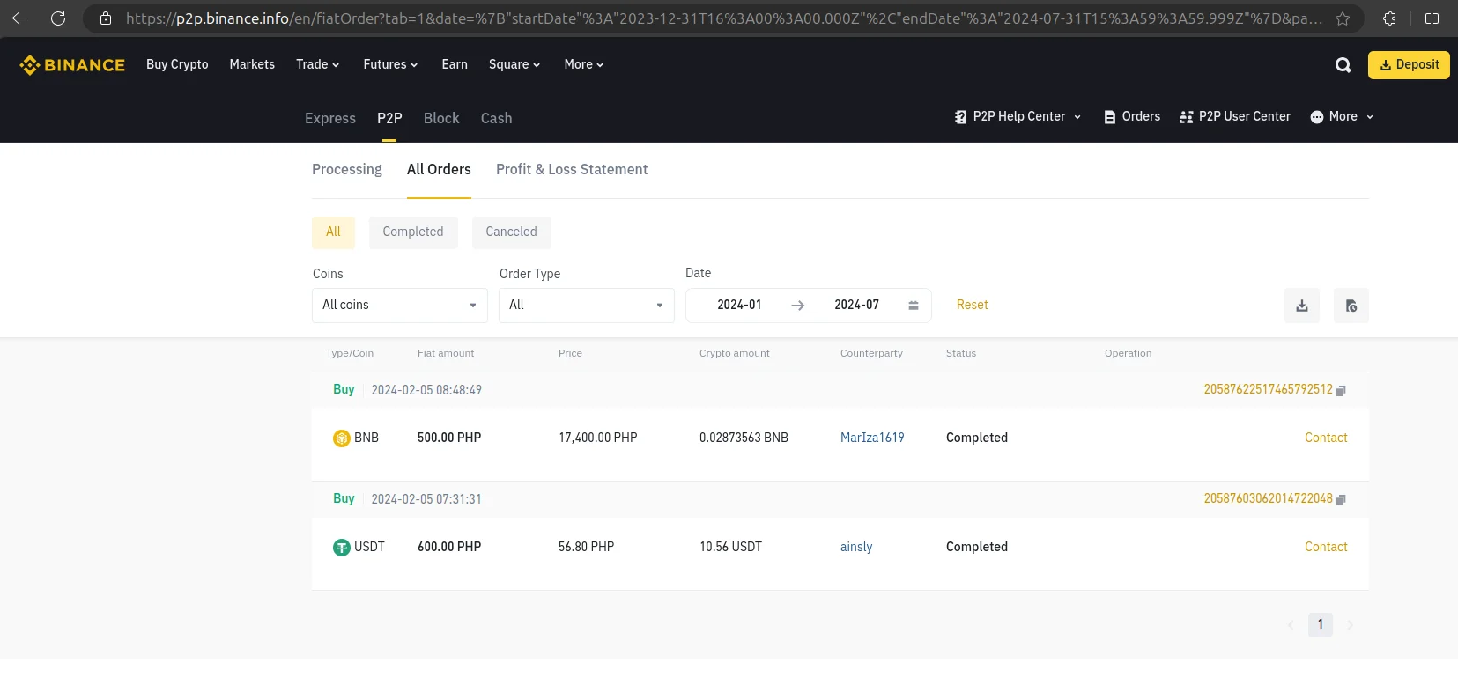Click the BNB coin icon
This screenshot has height=685, width=1458.
(342, 438)
